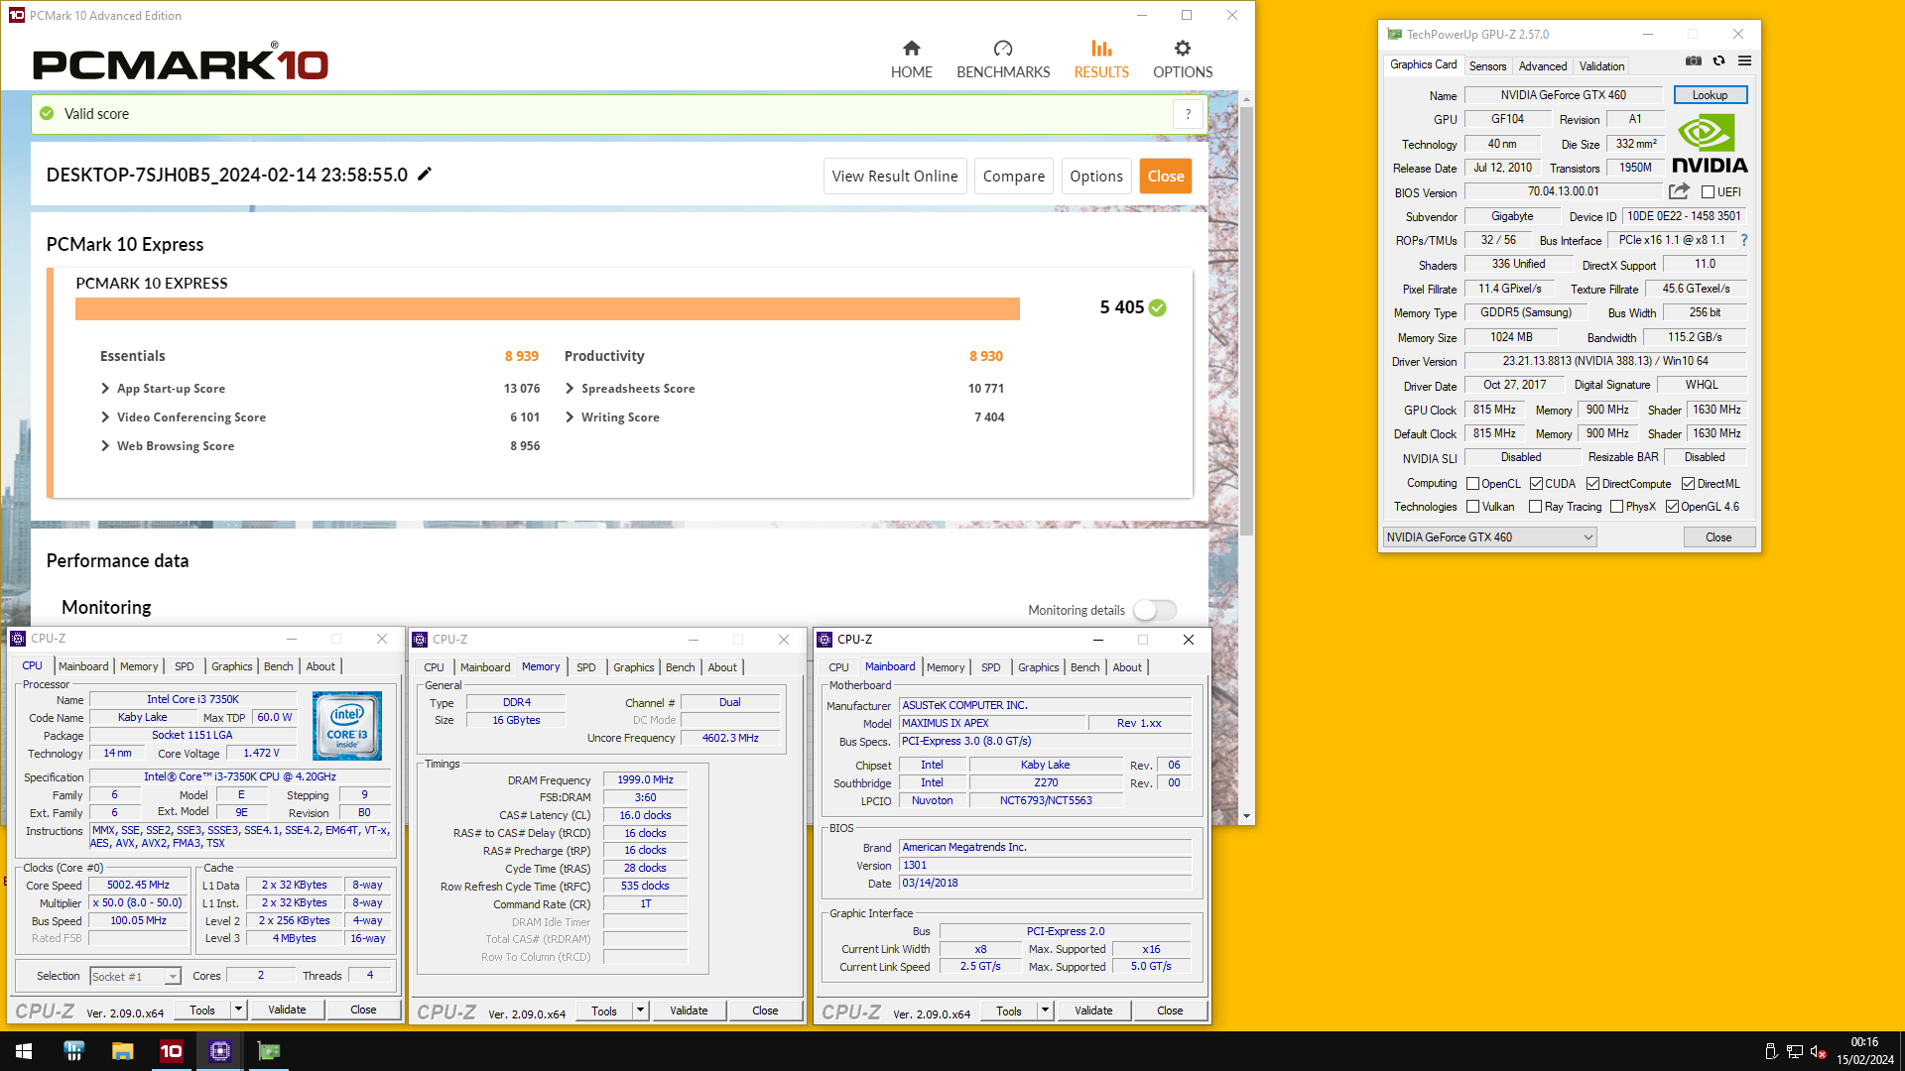This screenshot has width=1905, height=1071.
Task: Click the GPU Name field in GPU-Z
Action: [1563, 95]
